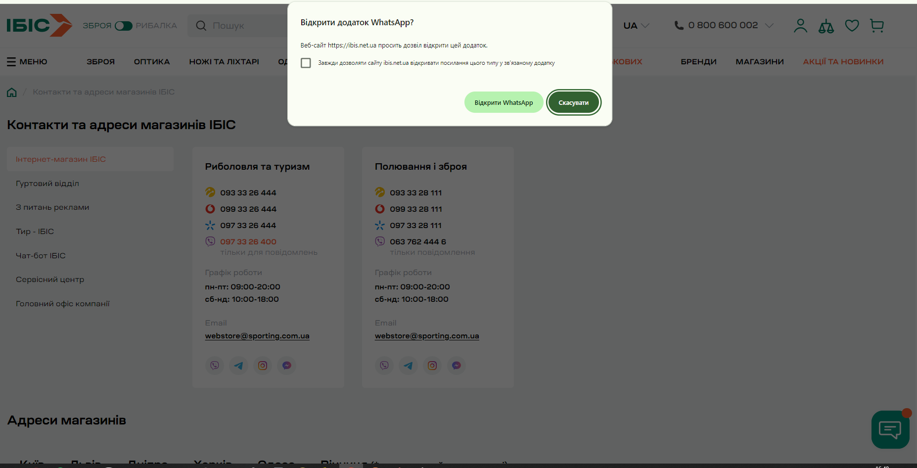Image resolution: width=917 pixels, height=468 pixels.
Task: Select Гуртовий відділ in sidebar
Action: pyautogui.click(x=47, y=184)
